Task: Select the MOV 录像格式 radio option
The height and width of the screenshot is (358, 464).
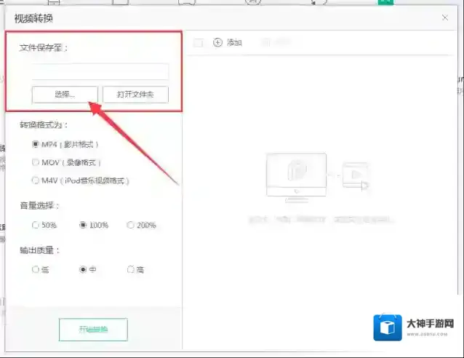Action: tap(36, 162)
